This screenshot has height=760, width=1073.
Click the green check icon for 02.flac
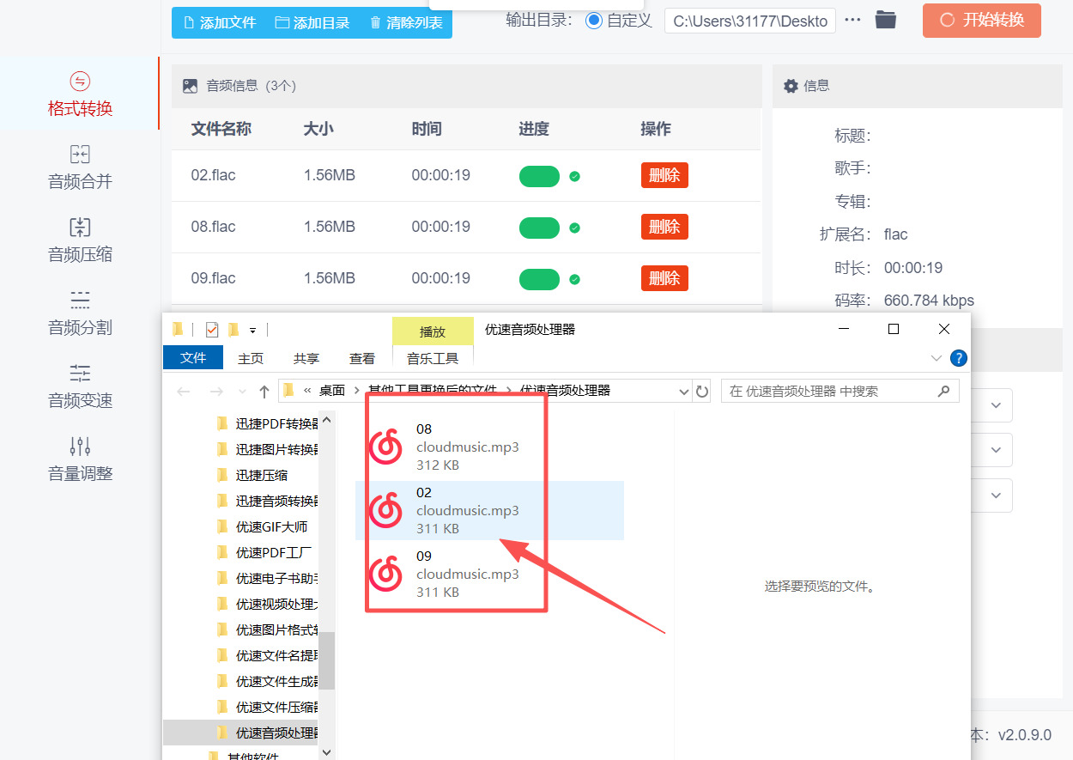pos(574,176)
